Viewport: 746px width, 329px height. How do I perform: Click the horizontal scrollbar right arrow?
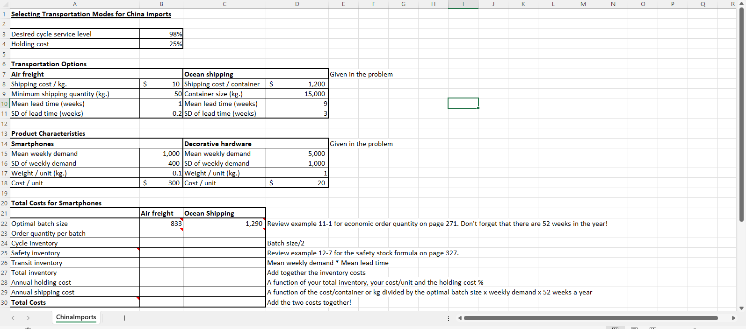[733, 318]
